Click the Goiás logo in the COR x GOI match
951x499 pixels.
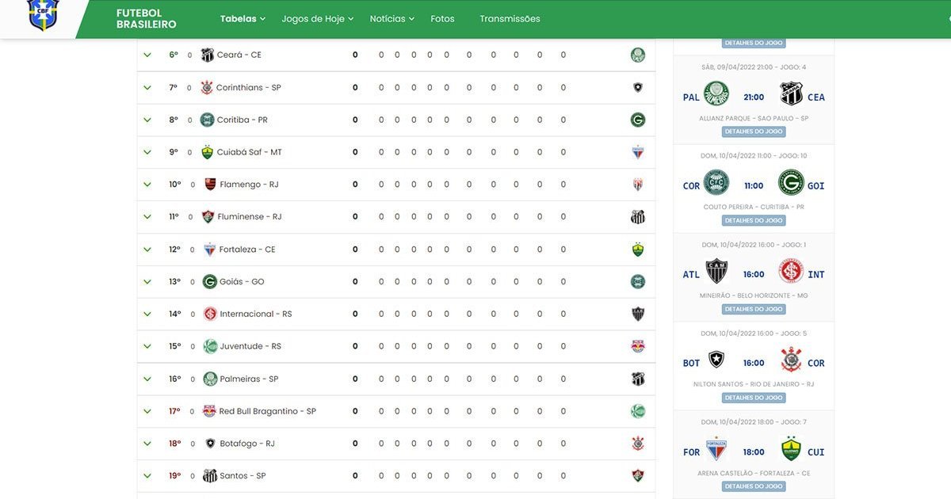pyautogui.click(x=793, y=183)
